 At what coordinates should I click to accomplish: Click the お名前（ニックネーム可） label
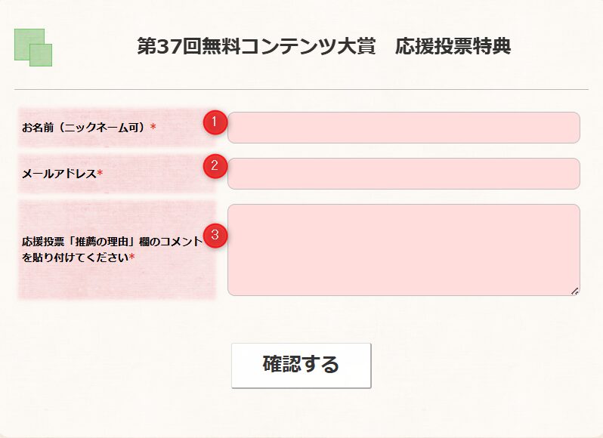83,128
